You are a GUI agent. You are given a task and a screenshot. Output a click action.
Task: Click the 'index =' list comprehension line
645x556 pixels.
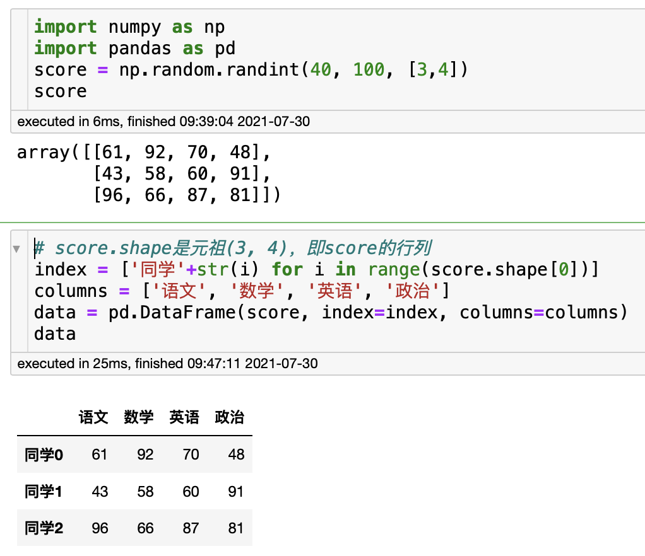316,270
